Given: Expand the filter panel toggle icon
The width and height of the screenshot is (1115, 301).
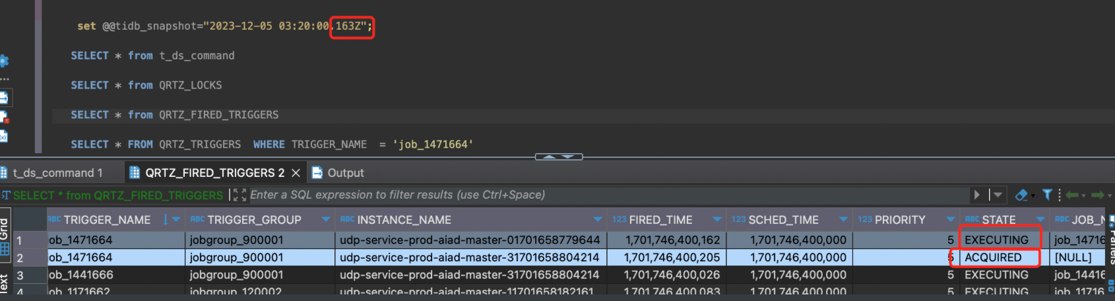Looking at the screenshot, I should click(239, 195).
